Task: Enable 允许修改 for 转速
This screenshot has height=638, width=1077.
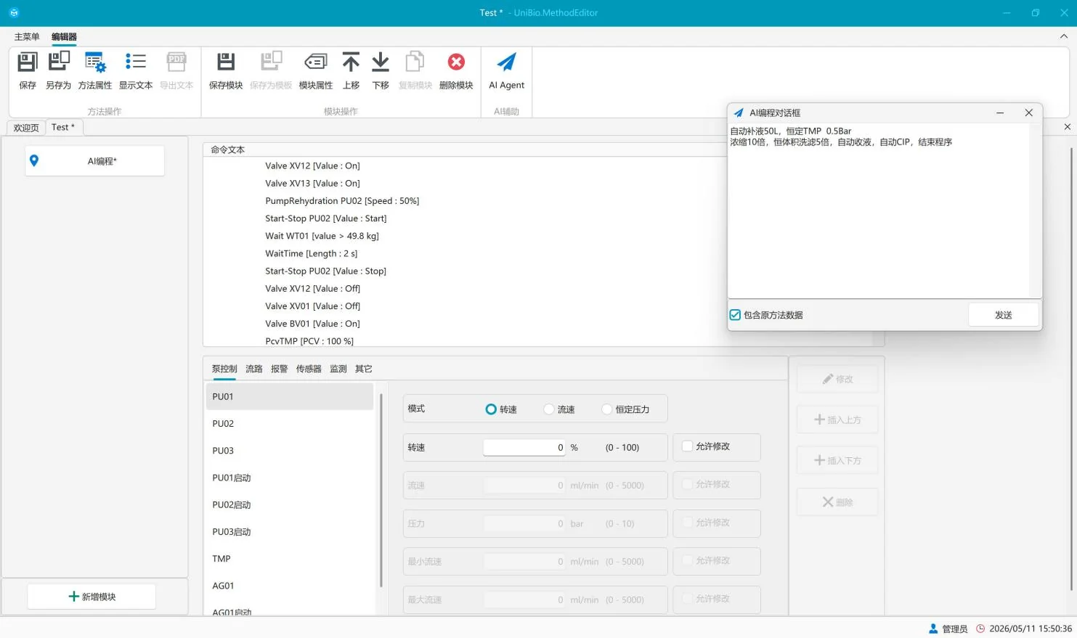Action: pos(688,446)
